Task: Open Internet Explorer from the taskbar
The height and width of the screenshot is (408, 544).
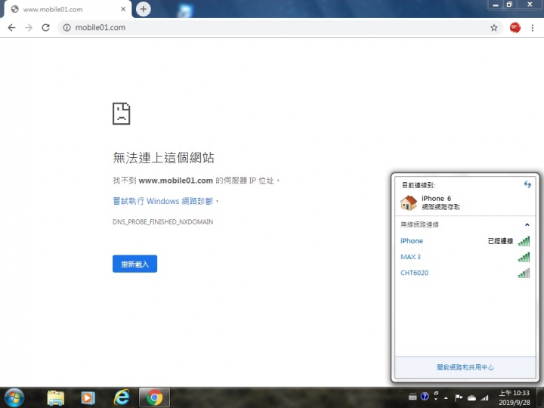Action: (x=122, y=397)
